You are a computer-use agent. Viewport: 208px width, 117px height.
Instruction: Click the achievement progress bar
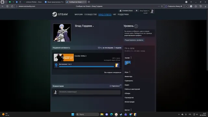86,66
